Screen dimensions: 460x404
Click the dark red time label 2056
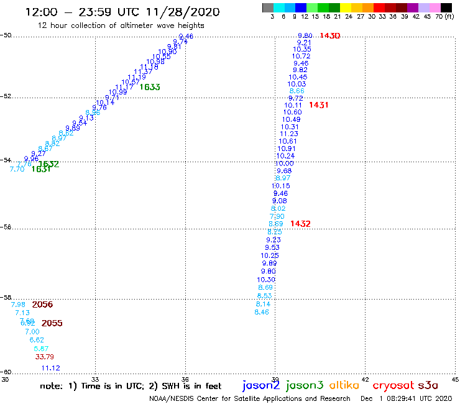[x=42, y=305]
